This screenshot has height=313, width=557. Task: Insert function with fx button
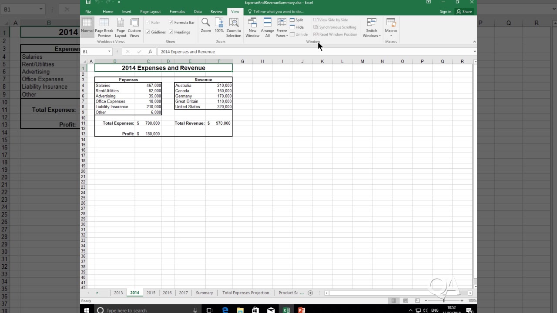click(x=150, y=51)
